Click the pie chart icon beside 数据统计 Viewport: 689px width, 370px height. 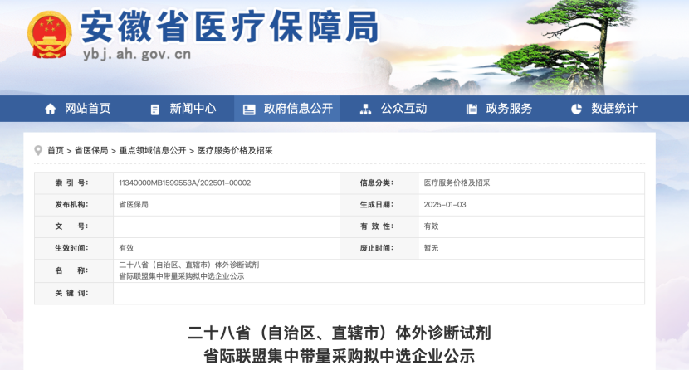pos(576,109)
